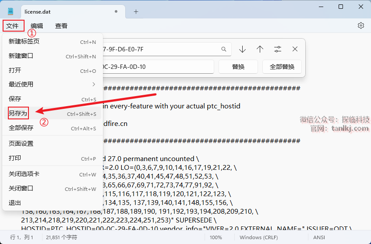Change Windows (CRLF) line ending setting
Image resolution: width=371 pixels, height=244 pixels.
257,237
